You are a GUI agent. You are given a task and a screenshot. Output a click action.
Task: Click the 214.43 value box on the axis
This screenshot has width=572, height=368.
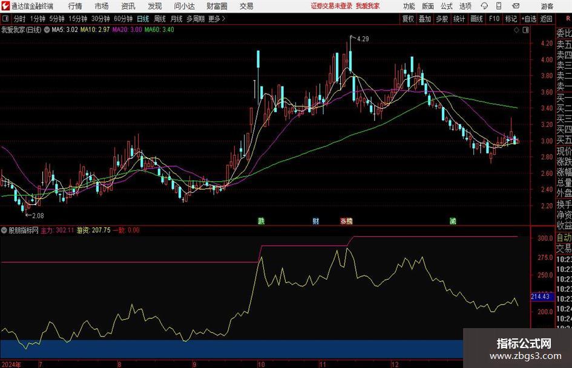point(542,297)
